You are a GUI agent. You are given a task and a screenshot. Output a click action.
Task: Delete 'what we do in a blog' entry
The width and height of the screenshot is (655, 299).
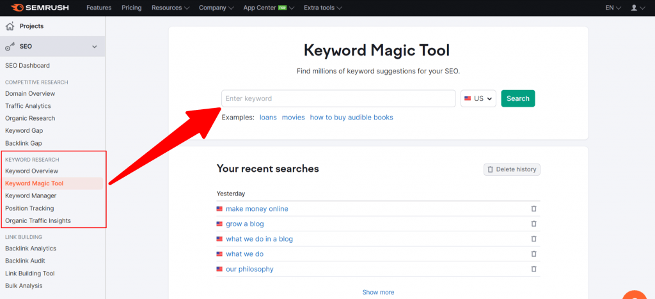click(x=533, y=239)
